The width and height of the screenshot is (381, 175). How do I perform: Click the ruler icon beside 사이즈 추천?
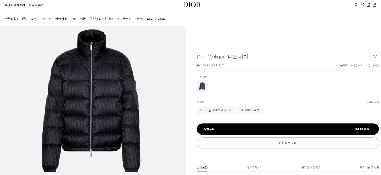[242, 110]
